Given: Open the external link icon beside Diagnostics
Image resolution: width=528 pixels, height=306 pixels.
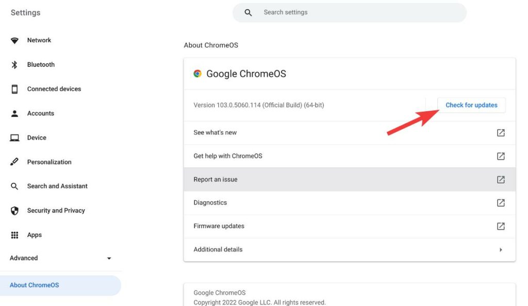Looking at the screenshot, I should coord(500,202).
